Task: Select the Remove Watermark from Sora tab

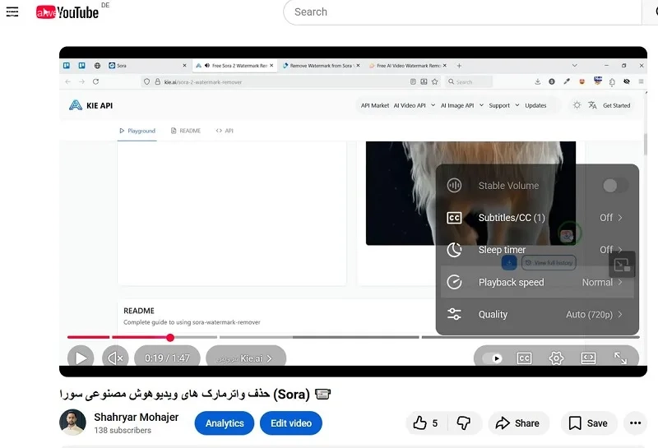Action: 321,66
